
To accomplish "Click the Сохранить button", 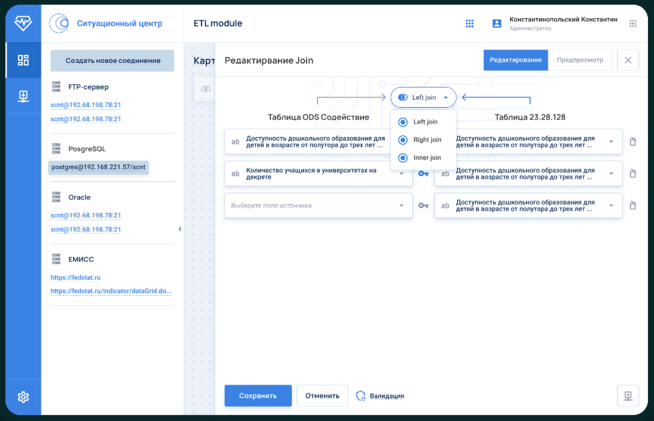I will pyautogui.click(x=258, y=396).
